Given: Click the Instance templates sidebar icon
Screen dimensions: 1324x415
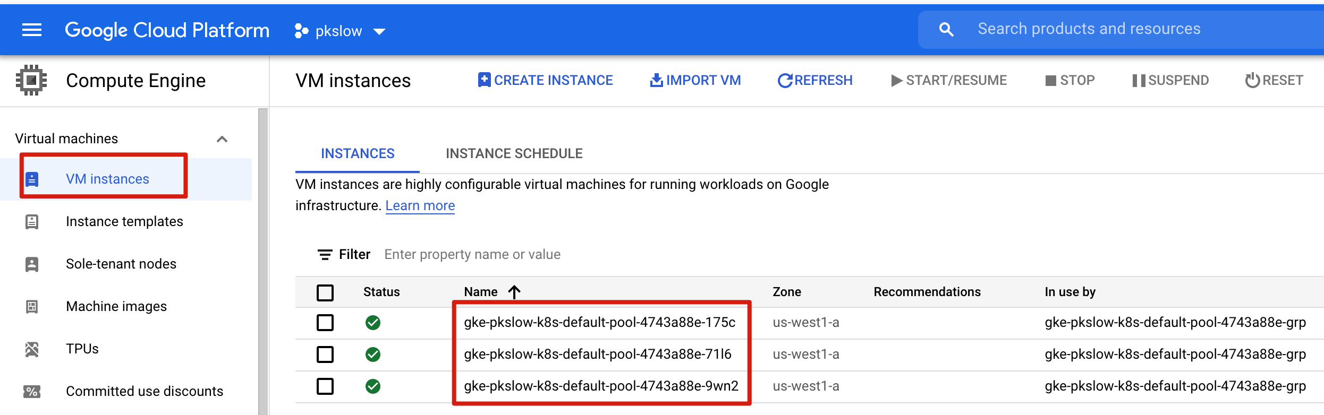Looking at the screenshot, I should pos(32,221).
